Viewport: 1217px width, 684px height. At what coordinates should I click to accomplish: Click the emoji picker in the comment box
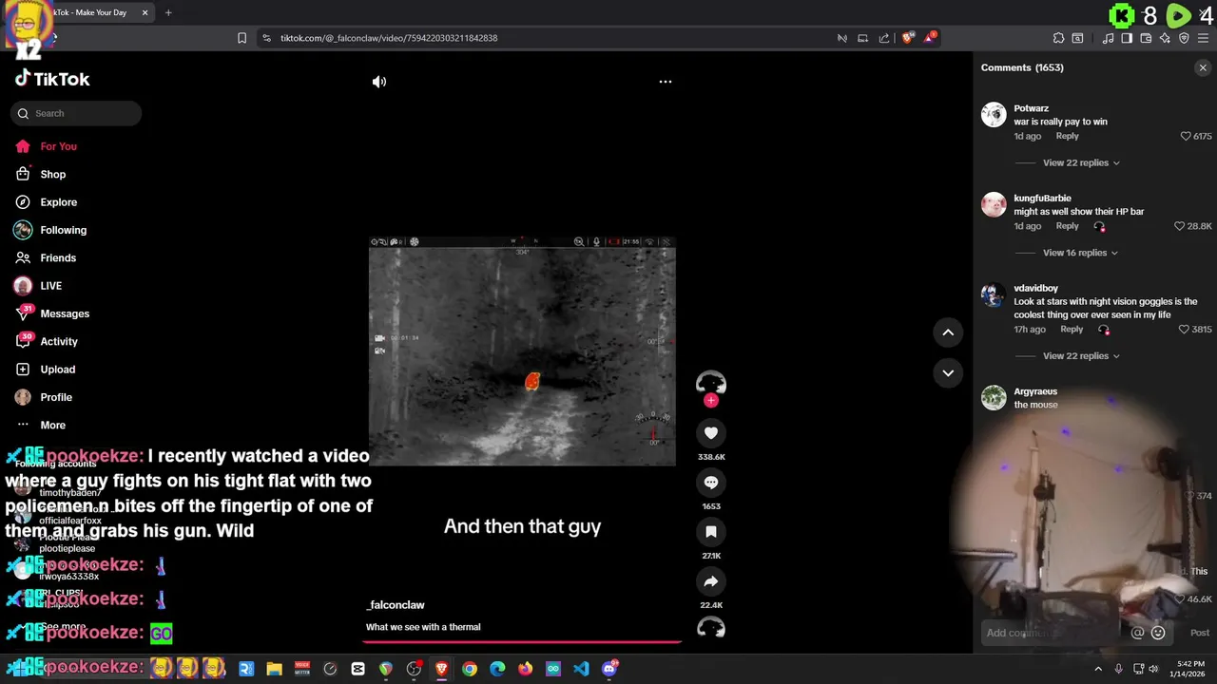point(1158,633)
